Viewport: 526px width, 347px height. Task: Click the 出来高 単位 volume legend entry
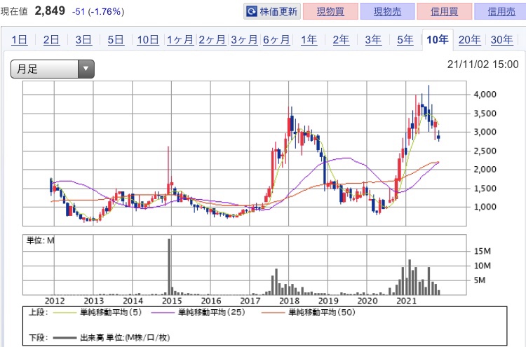112,338
